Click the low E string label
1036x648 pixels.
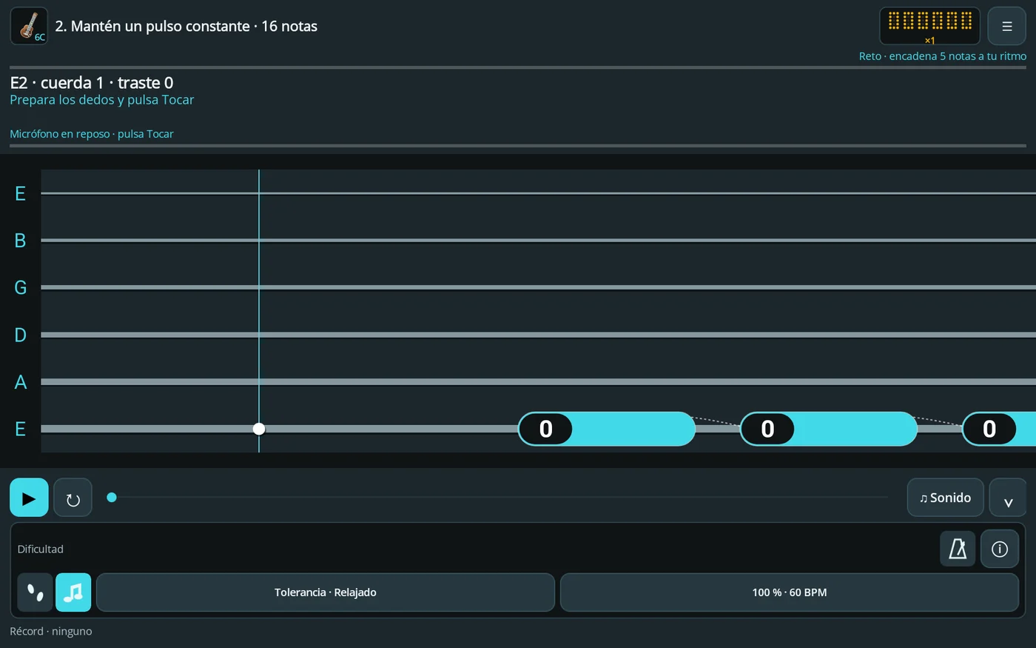(x=21, y=429)
